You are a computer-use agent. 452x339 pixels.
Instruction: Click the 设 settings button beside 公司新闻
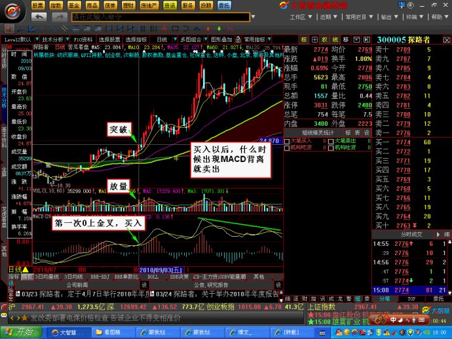[144, 285]
